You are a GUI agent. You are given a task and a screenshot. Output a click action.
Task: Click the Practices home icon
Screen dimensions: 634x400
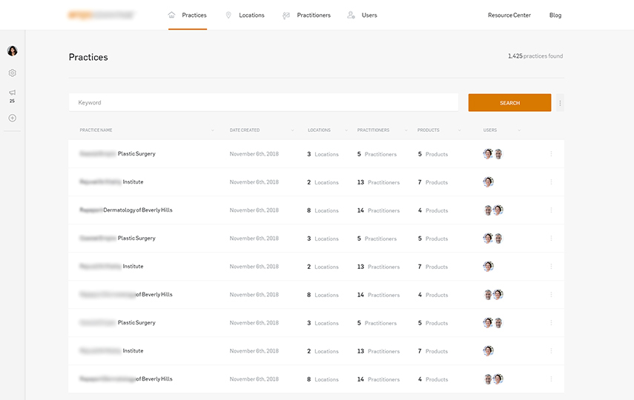pyautogui.click(x=171, y=15)
